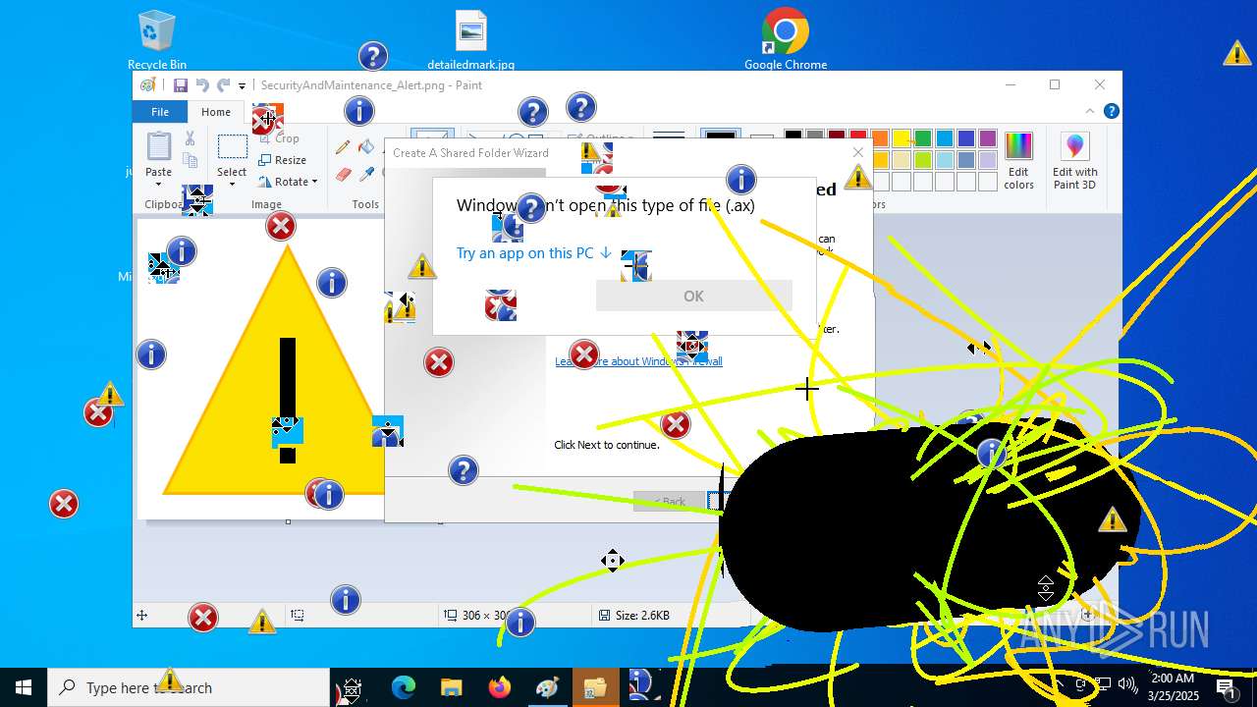Open Google Chrome desktop shortcut
1257x707 pixels.
(x=786, y=39)
